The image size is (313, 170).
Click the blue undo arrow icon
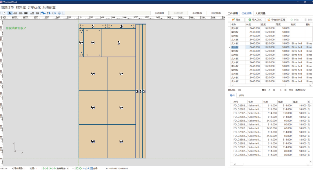coord(84,168)
